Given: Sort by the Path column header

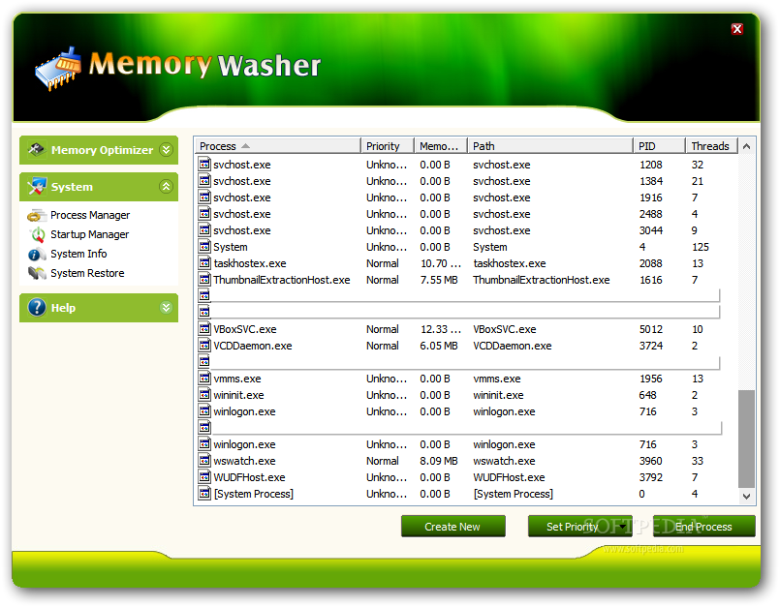Looking at the screenshot, I should (x=550, y=145).
